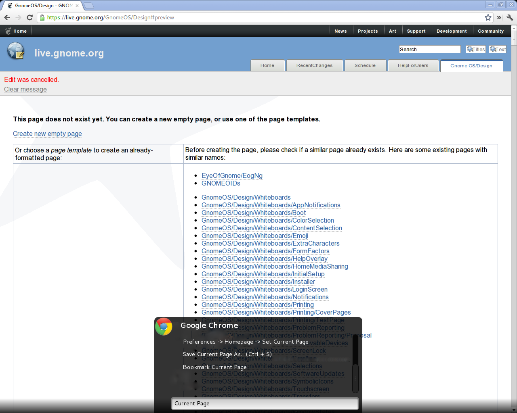Close the GnomeOS/Design browser tab
Image resolution: width=517 pixels, height=413 pixels.
[77, 6]
